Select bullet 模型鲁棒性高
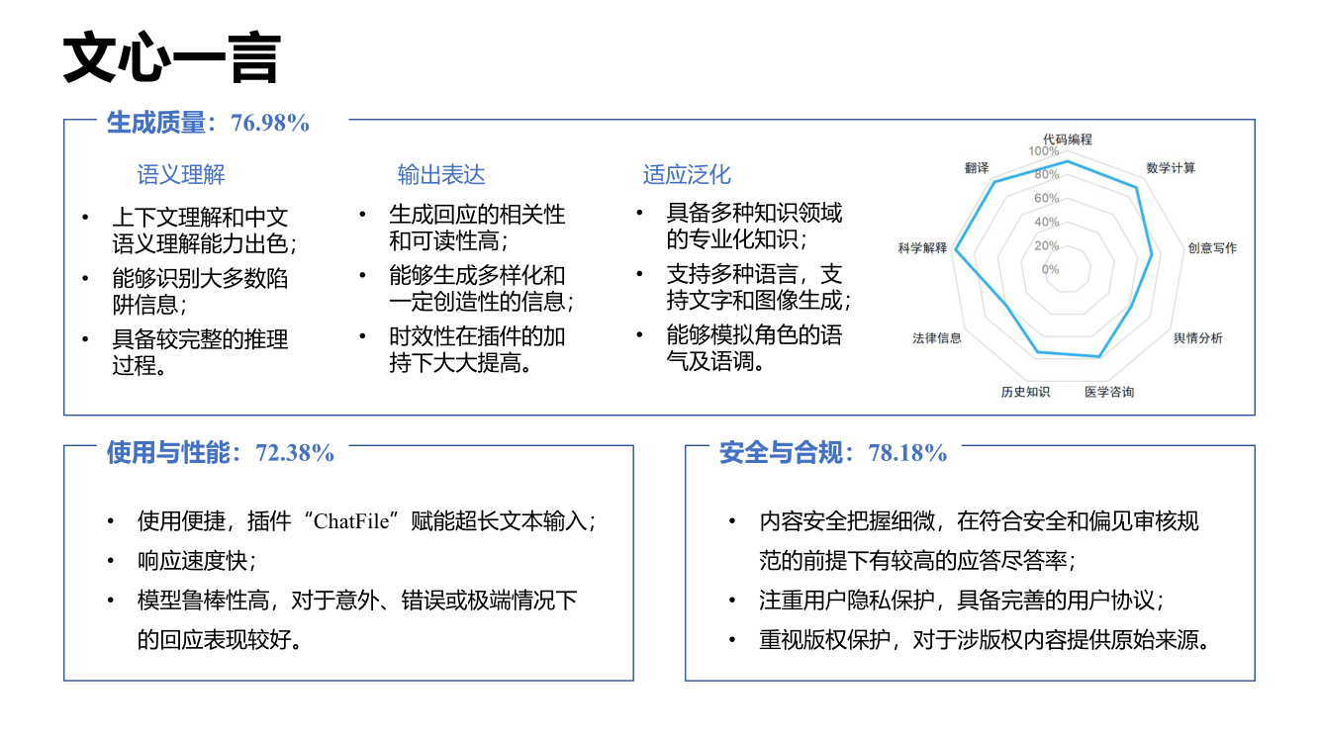 [357, 619]
